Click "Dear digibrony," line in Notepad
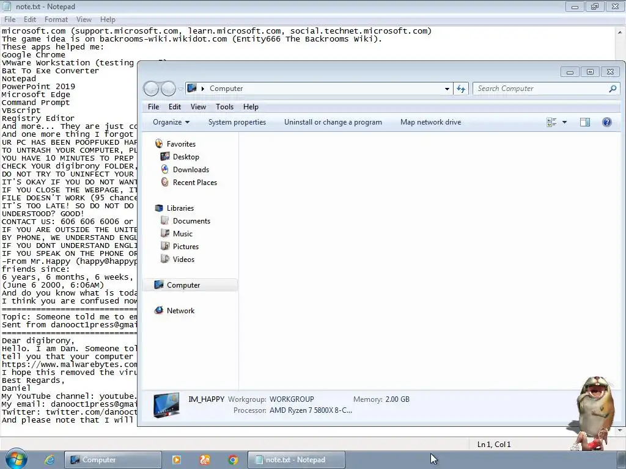Viewport: 626px width, 469px height. point(38,341)
